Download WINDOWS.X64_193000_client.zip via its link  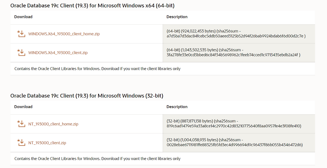(58, 53)
